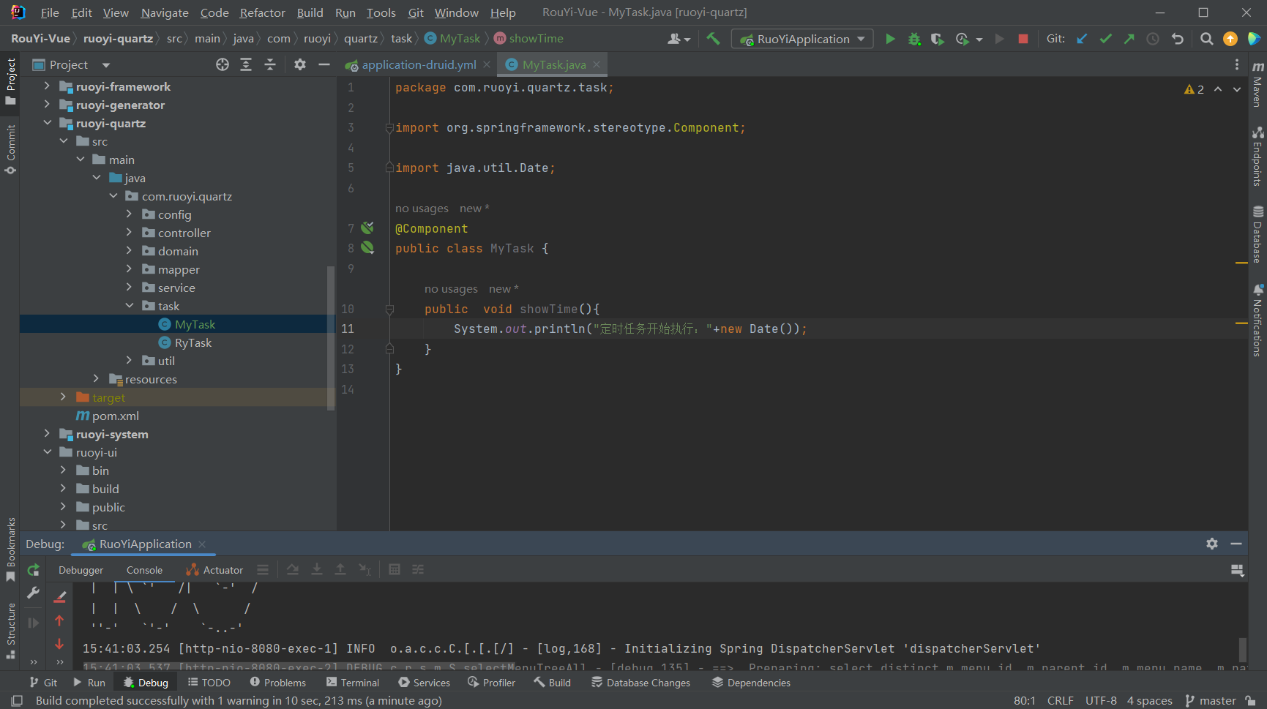Clear console with the eraser icon
Screen dimensions: 1267x709
[x=60, y=597]
